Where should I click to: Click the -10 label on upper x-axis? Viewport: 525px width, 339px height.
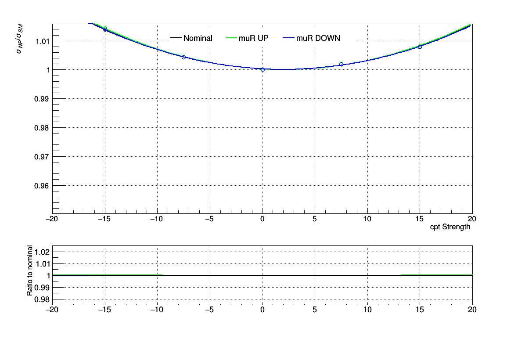pyautogui.click(x=156, y=219)
